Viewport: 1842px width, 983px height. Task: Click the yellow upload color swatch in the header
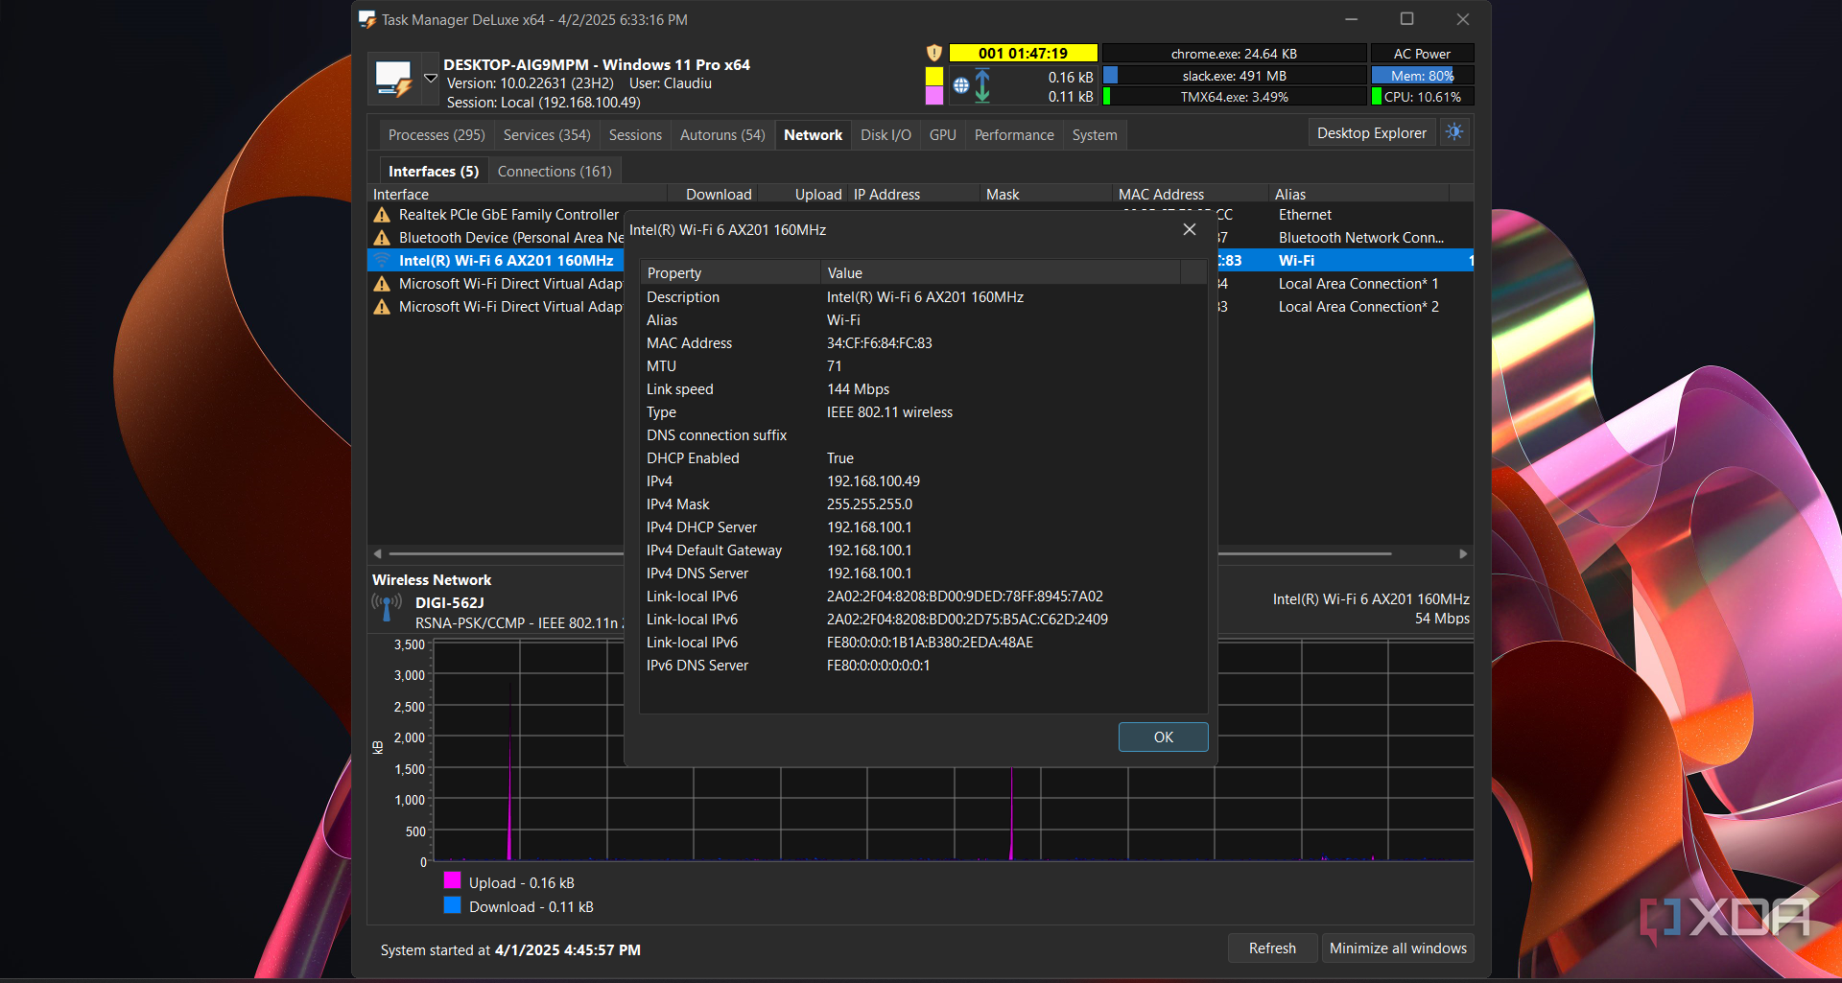(x=934, y=76)
